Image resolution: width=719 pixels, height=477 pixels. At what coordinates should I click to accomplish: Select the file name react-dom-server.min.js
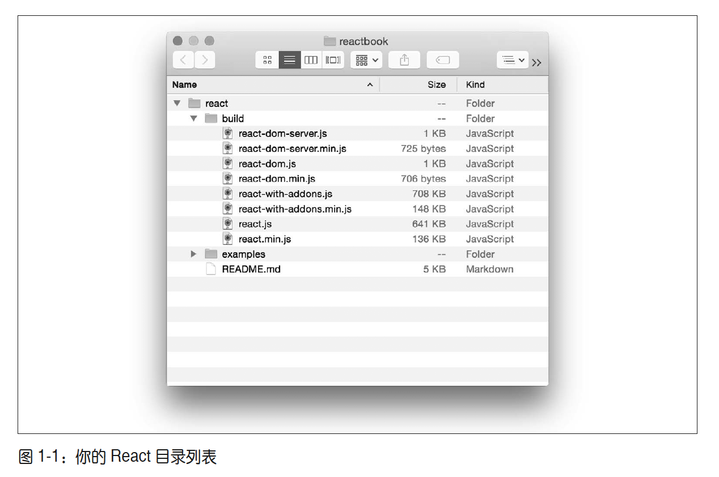pos(293,148)
